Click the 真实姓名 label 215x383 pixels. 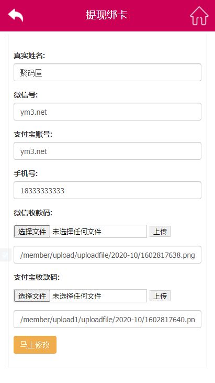[29, 56]
